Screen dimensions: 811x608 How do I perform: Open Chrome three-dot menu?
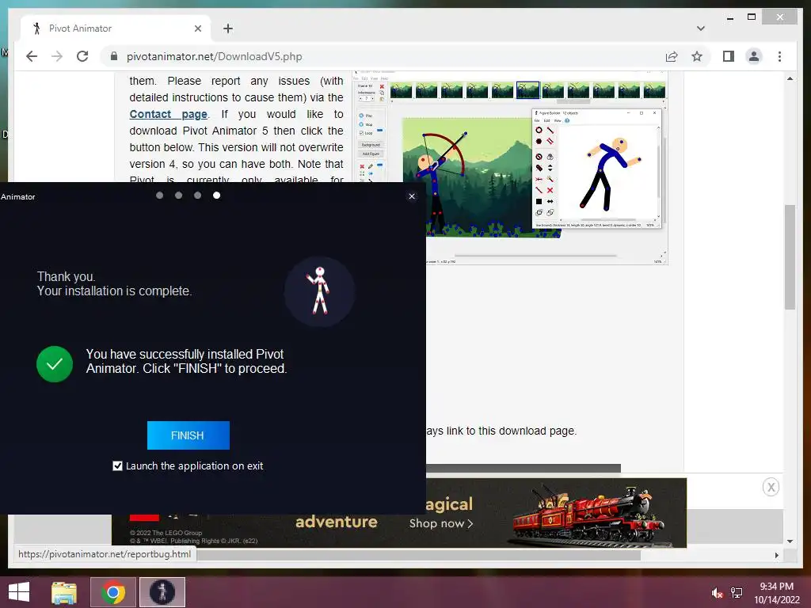(x=779, y=56)
